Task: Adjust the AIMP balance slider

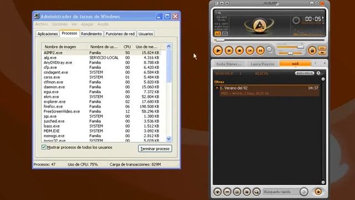Action: (290, 53)
